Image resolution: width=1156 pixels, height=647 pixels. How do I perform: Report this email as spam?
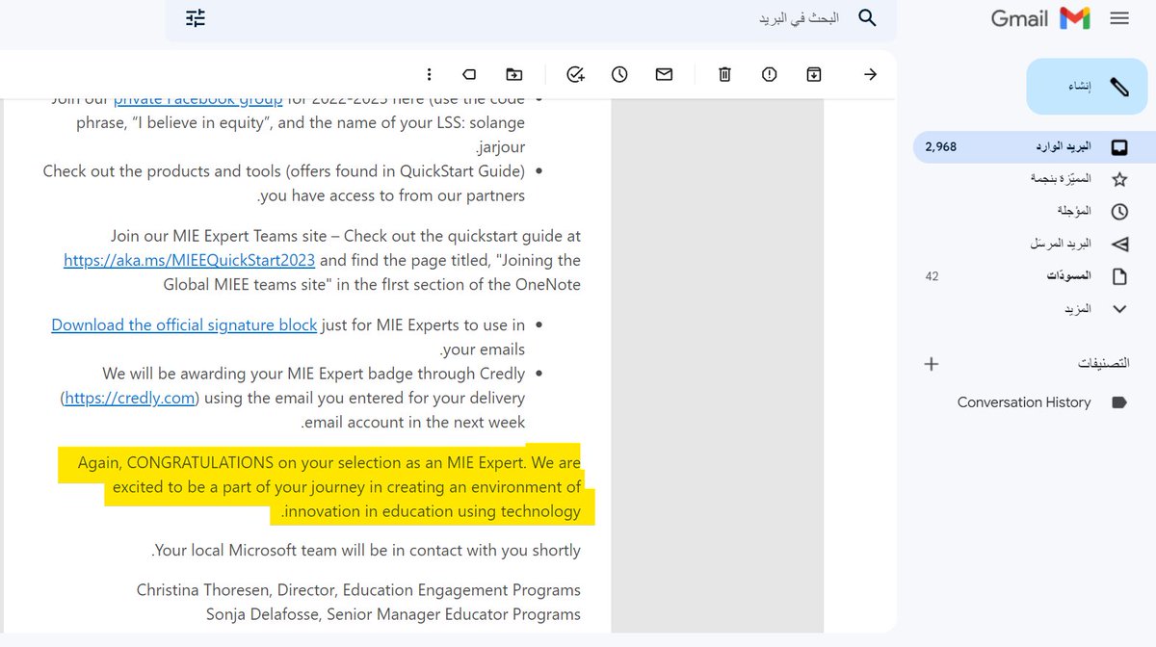[x=769, y=74]
